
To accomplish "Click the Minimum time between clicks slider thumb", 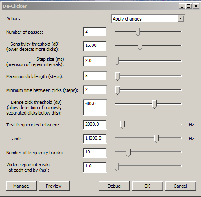I will [117, 90].
